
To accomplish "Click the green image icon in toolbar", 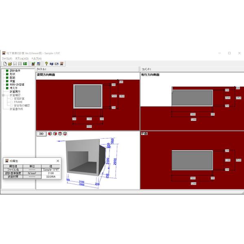I will (x=25, y=64).
